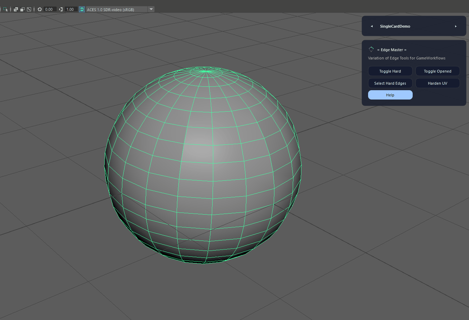The height and width of the screenshot is (320, 469).
Task: Click Select Hard Edges button
Action: (390, 83)
